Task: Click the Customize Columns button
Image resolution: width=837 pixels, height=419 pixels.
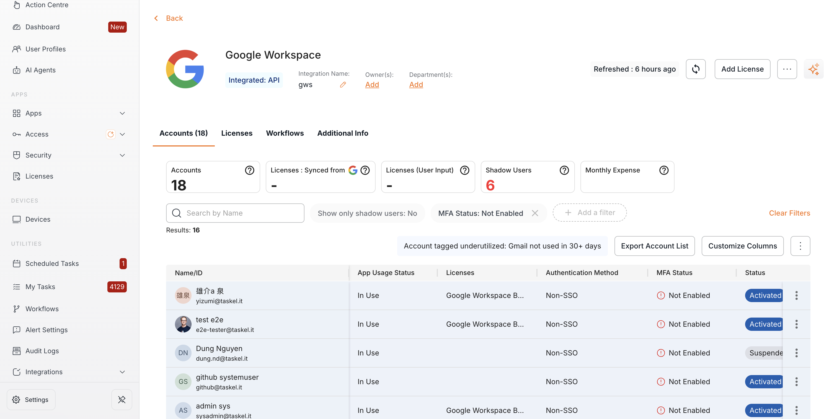Action: point(742,246)
